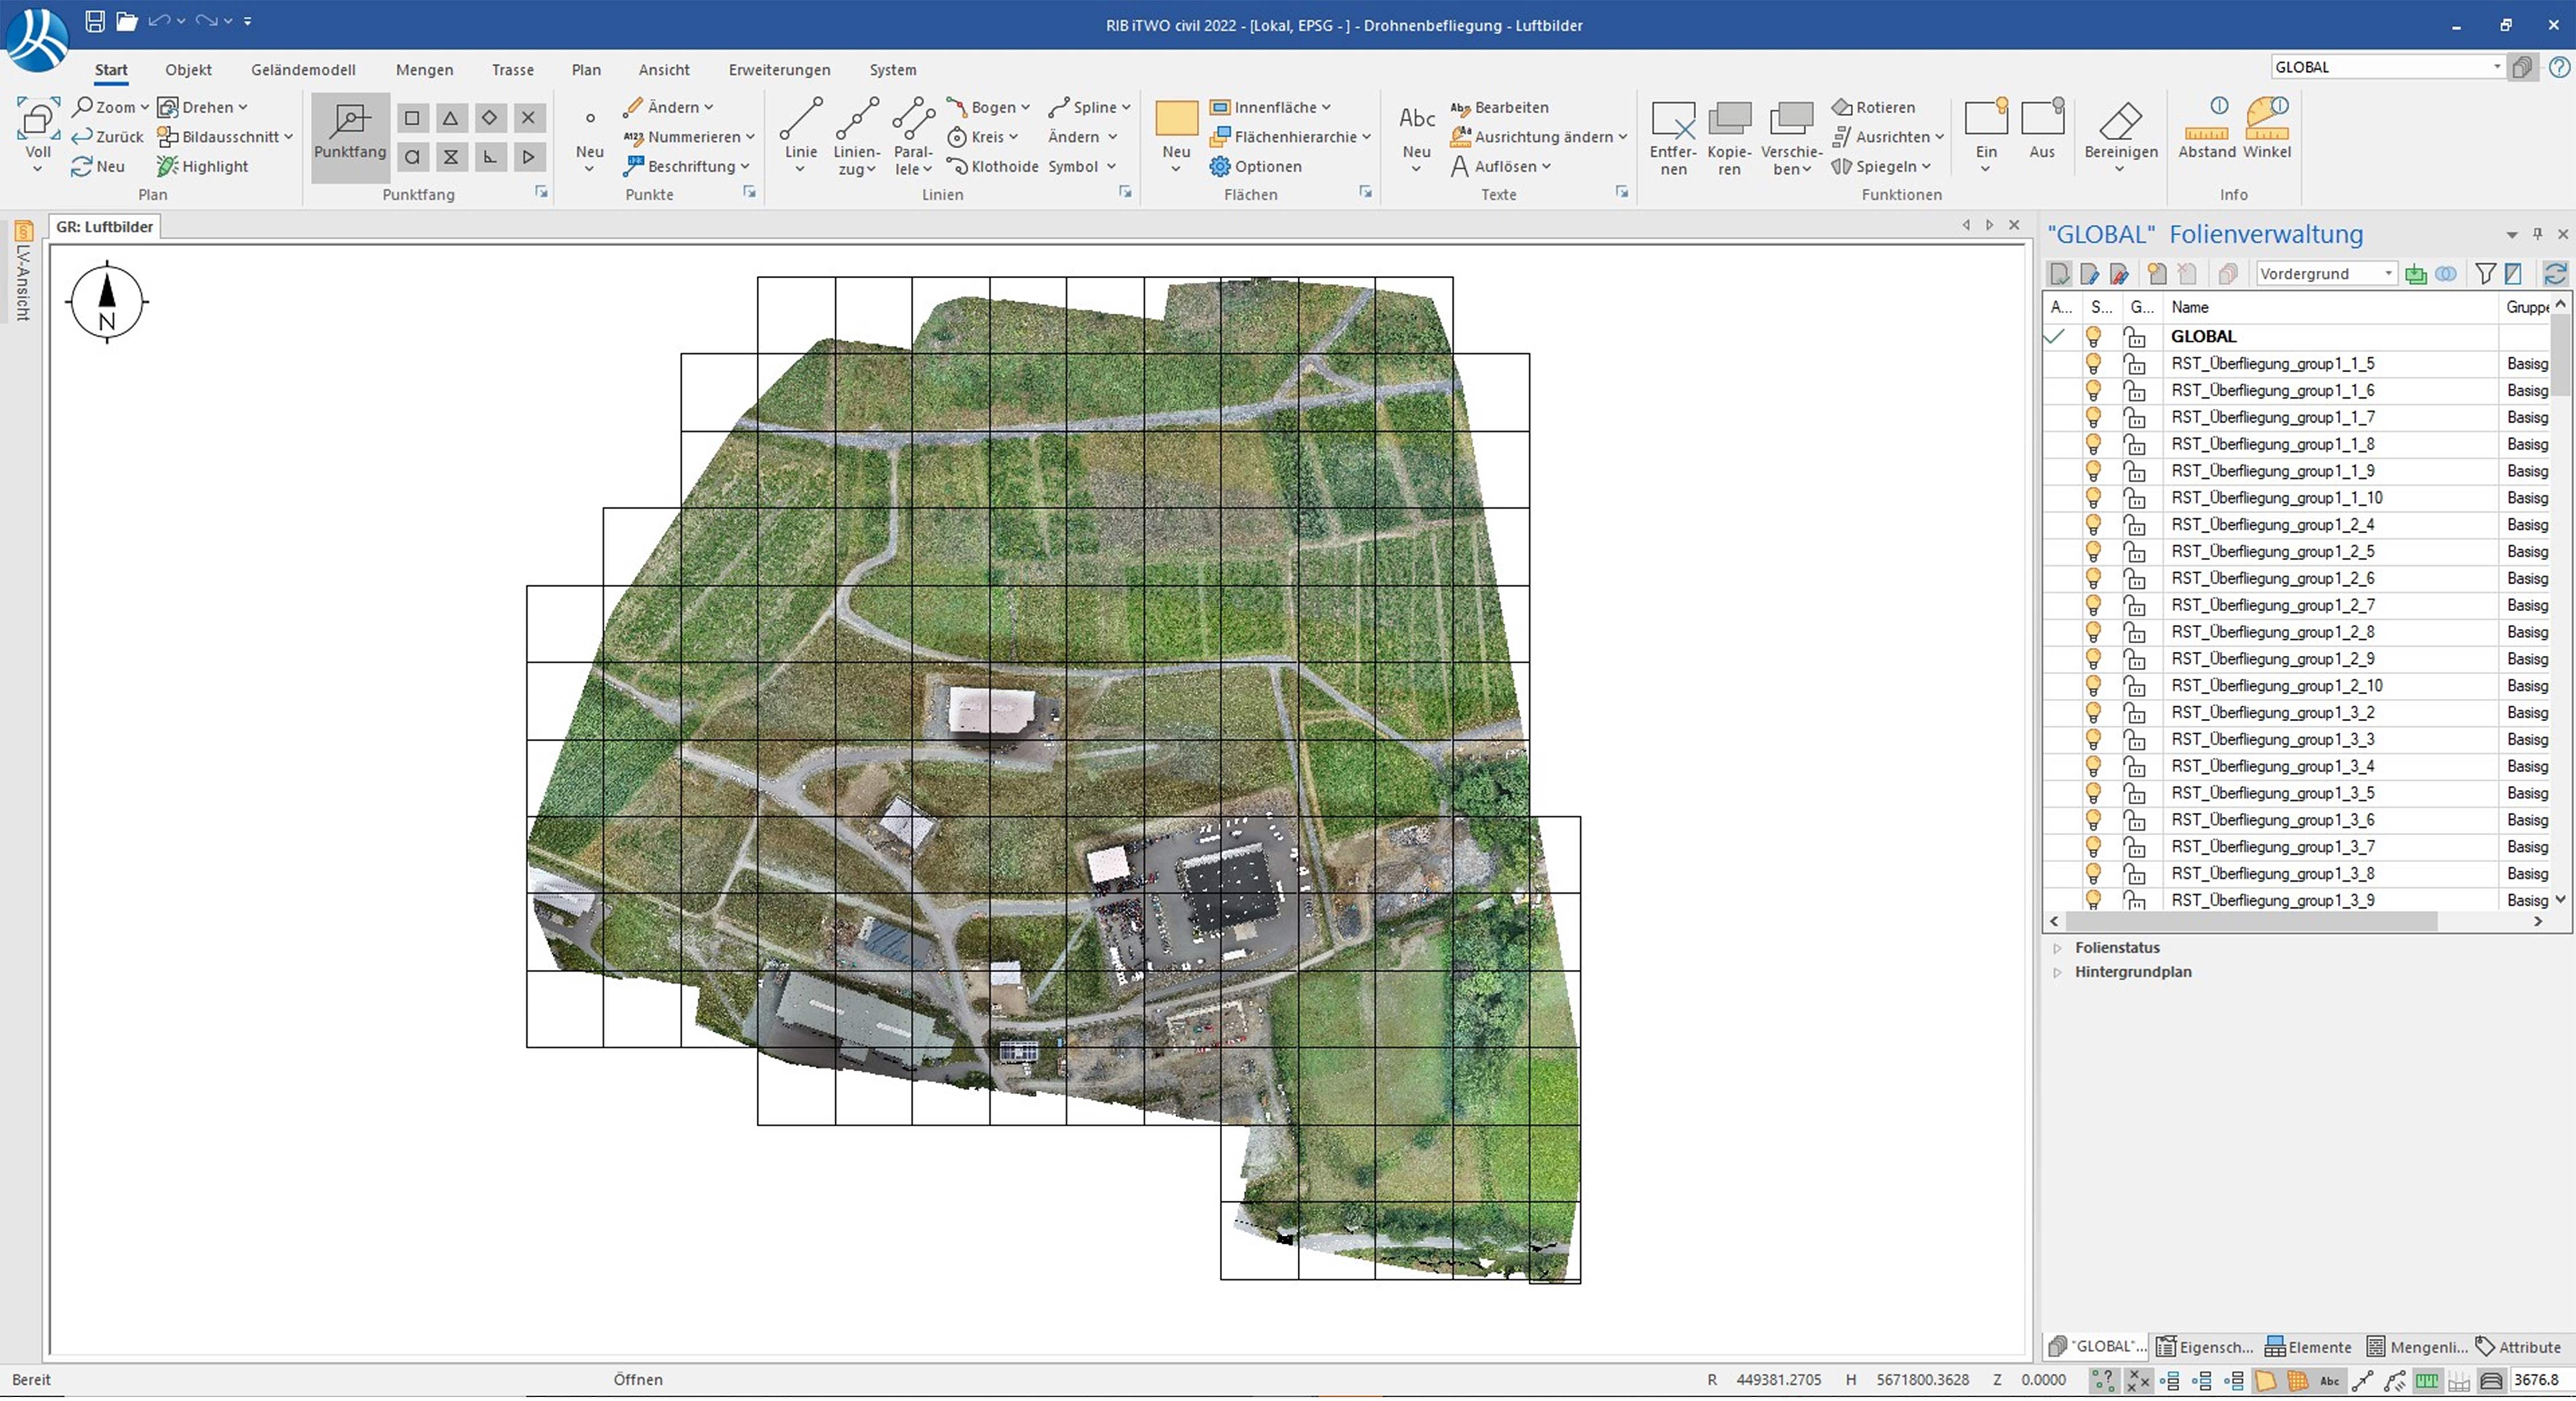Click the Highlight tool
This screenshot has height=1401, width=2576.
click(x=203, y=166)
